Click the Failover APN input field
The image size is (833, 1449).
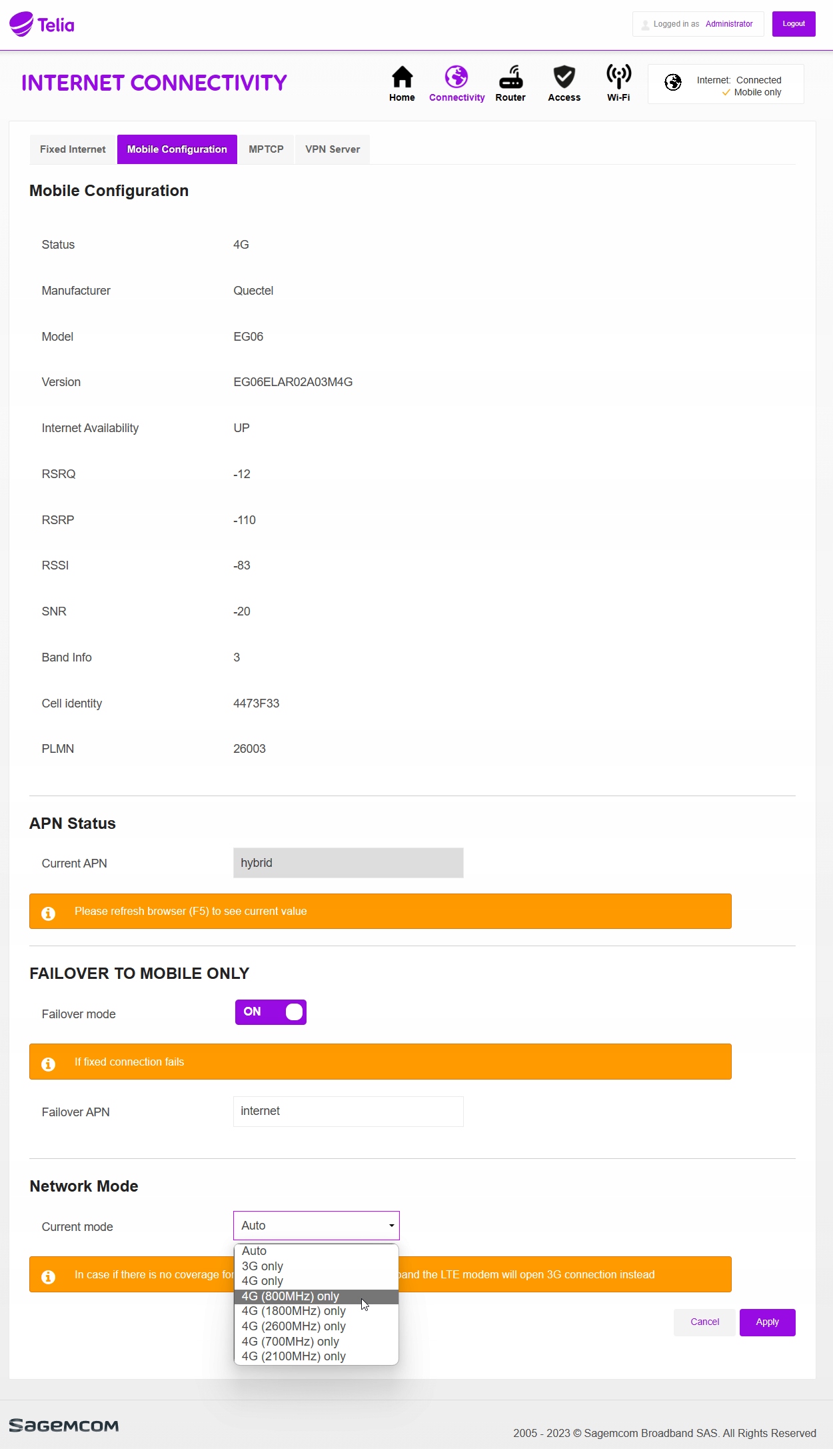pyautogui.click(x=348, y=1112)
